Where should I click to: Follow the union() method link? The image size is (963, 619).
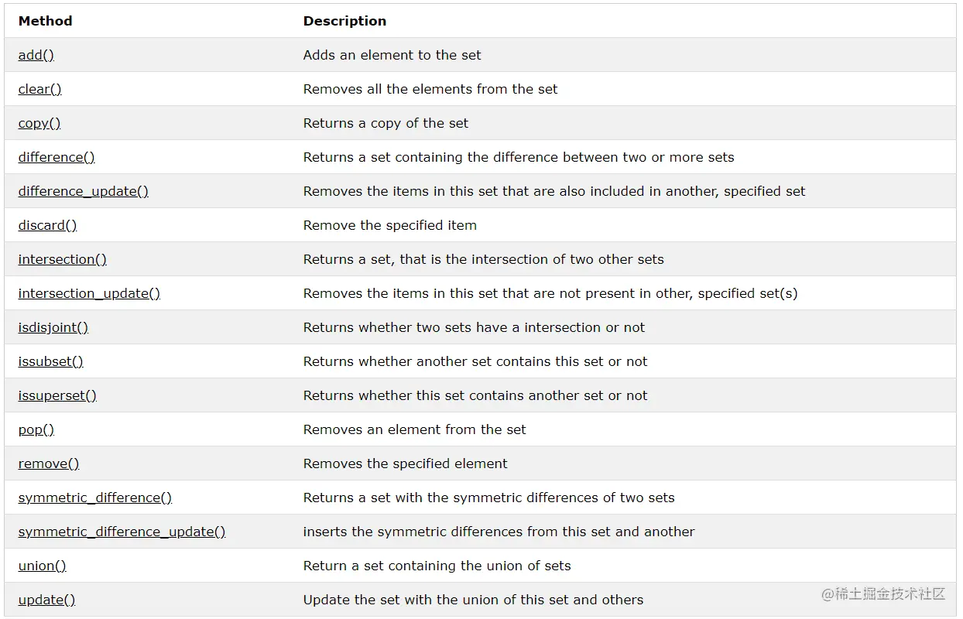[x=43, y=566]
